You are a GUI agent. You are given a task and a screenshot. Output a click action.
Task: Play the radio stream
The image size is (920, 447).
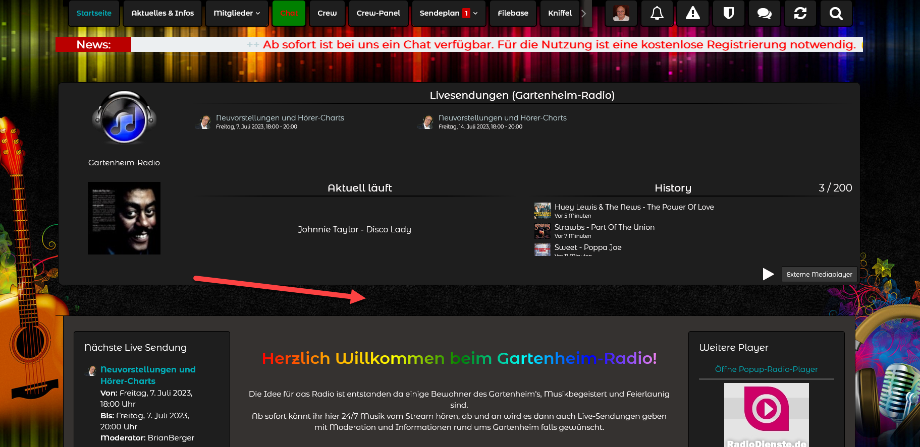click(x=768, y=274)
